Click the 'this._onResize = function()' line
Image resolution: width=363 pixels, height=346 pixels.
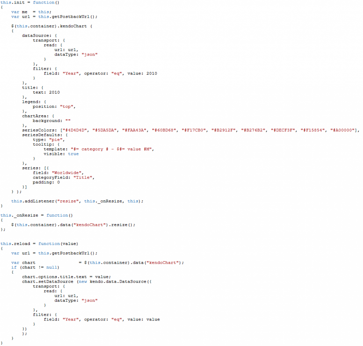[37, 216]
